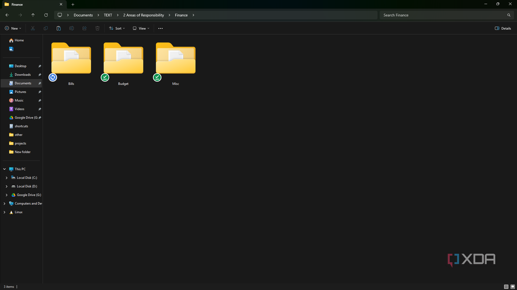Switch to large thumbnails view icon
Screen dimensions: 517x290
click(x=513, y=287)
